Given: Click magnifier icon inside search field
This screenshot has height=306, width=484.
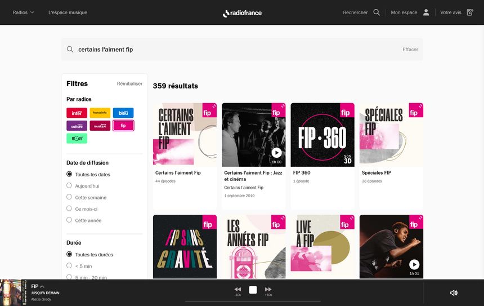Looking at the screenshot, I should point(70,50).
